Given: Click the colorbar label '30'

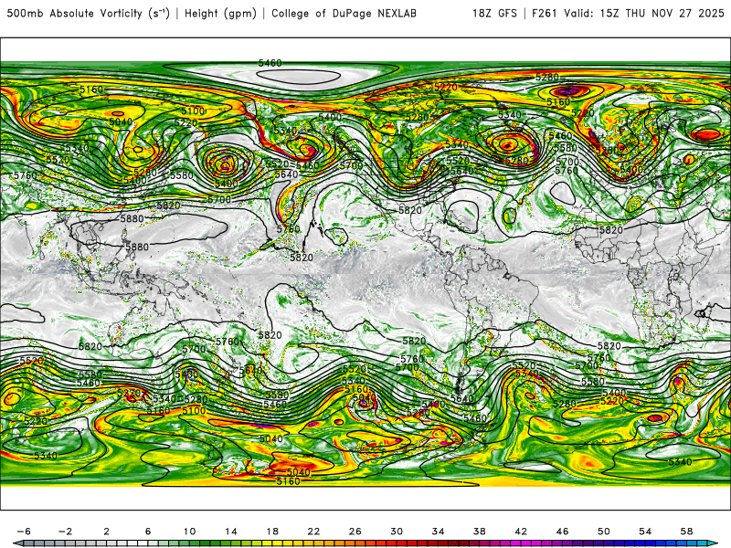Looking at the screenshot, I should point(397,532).
